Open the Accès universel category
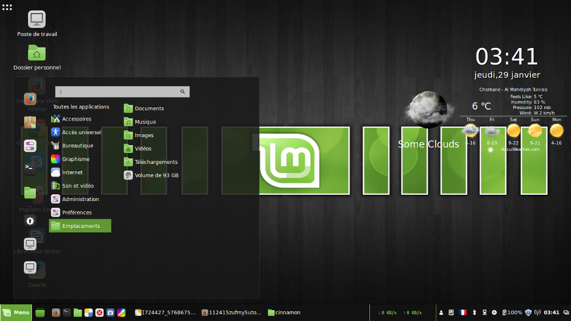This screenshot has height=321, width=571. pyautogui.click(x=80, y=133)
